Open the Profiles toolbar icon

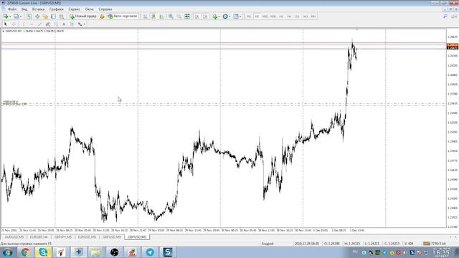[x=16, y=16]
